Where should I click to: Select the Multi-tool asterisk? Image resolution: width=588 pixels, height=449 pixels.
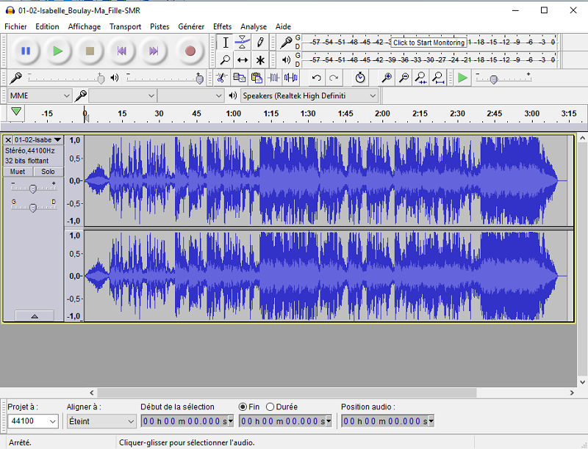point(260,60)
